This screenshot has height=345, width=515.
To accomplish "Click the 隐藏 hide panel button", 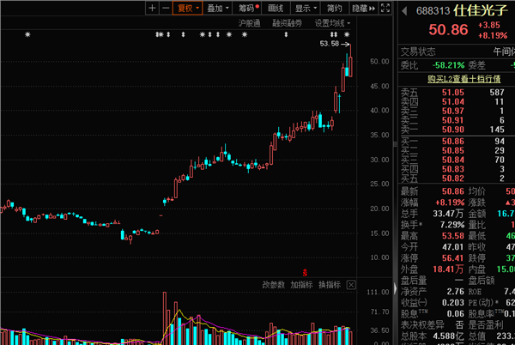I will 363,8.
